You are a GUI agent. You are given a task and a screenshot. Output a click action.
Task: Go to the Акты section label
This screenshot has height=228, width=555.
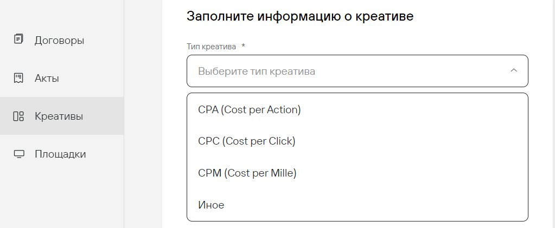pos(47,78)
